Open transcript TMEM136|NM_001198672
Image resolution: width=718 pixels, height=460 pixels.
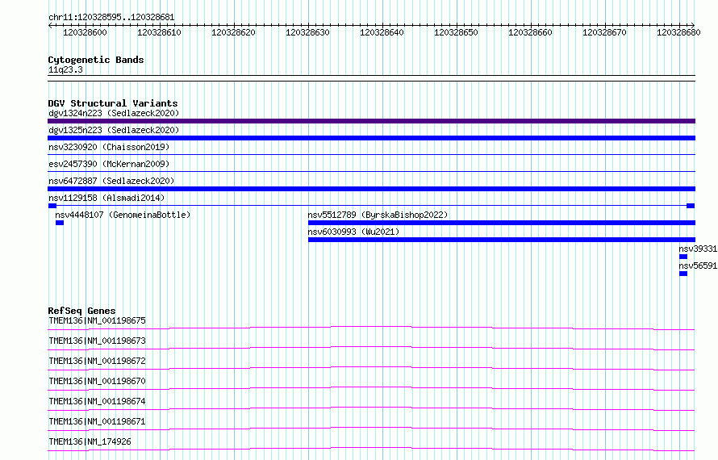[97, 361]
